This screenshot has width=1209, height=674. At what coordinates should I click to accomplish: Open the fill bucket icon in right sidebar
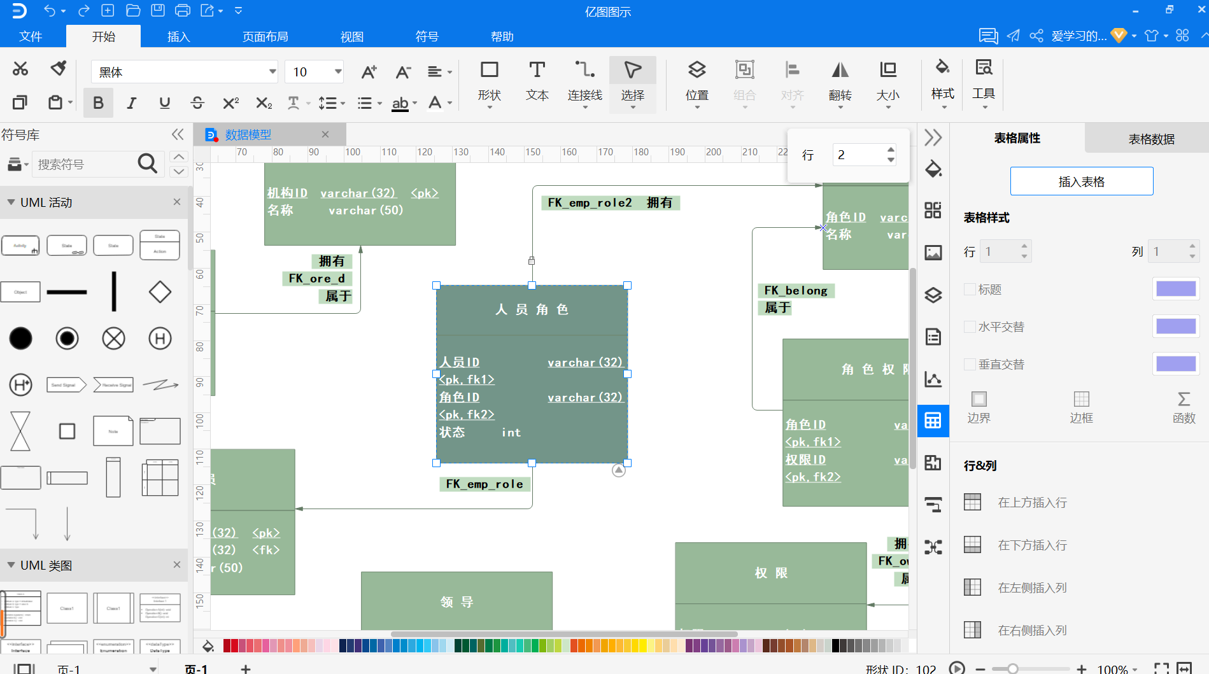[x=933, y=169]
